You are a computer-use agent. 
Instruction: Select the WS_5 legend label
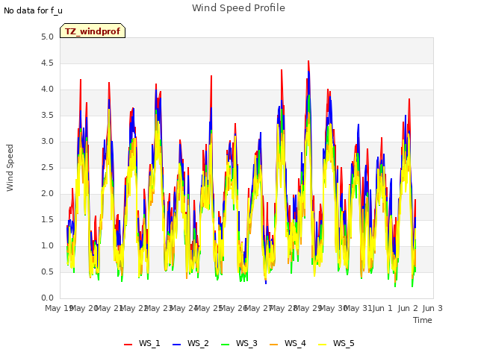(x=344, y=343)
